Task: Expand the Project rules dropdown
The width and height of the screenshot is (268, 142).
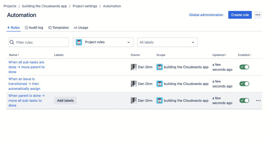Action: [x=103, y=42]
